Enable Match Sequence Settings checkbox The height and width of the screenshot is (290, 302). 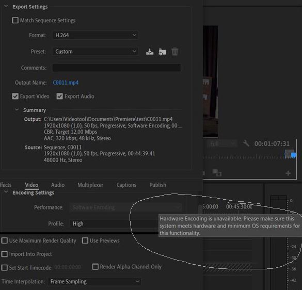[15, 20]
